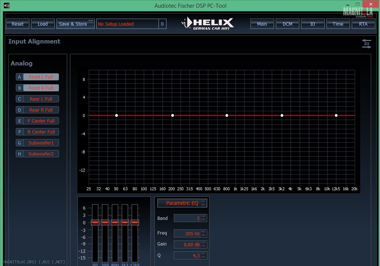Select input D Rear R Full
This screenshot has width=380, height=266.
37,110
